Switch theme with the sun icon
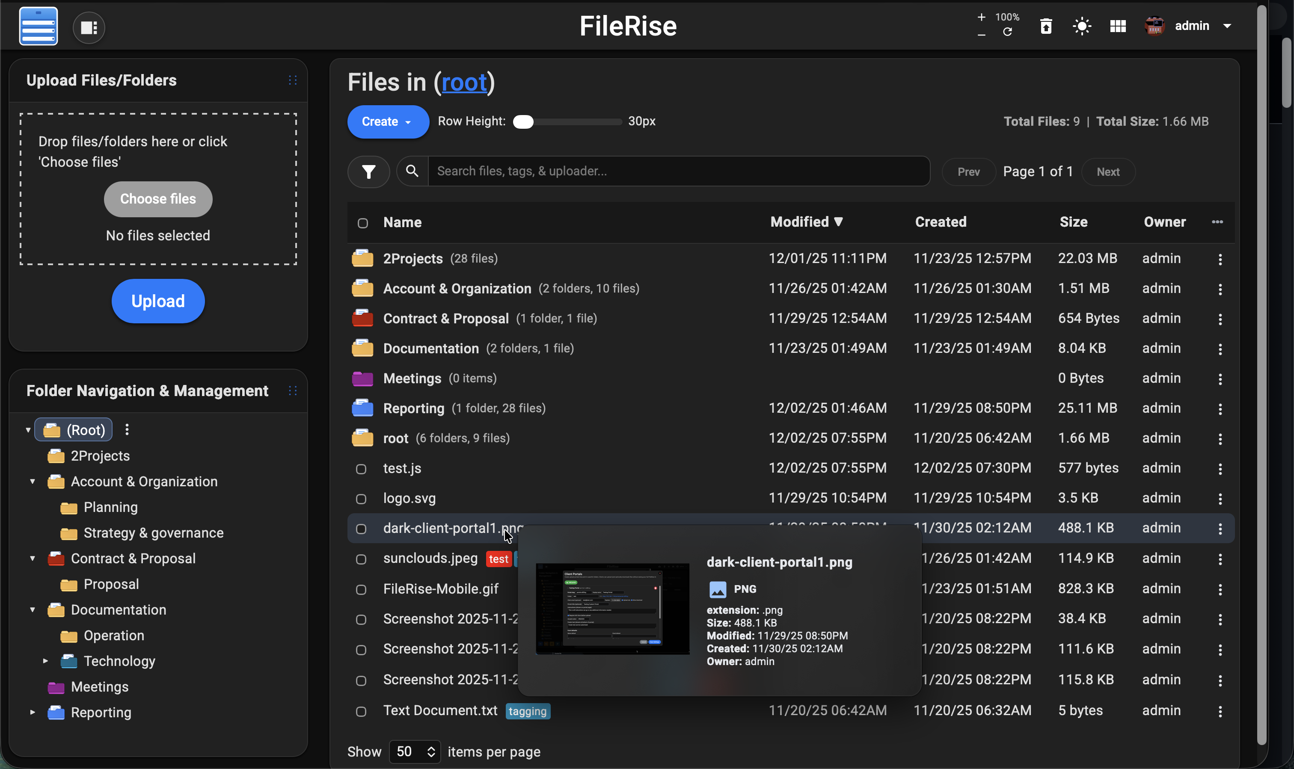 [x=1082, y=26]
